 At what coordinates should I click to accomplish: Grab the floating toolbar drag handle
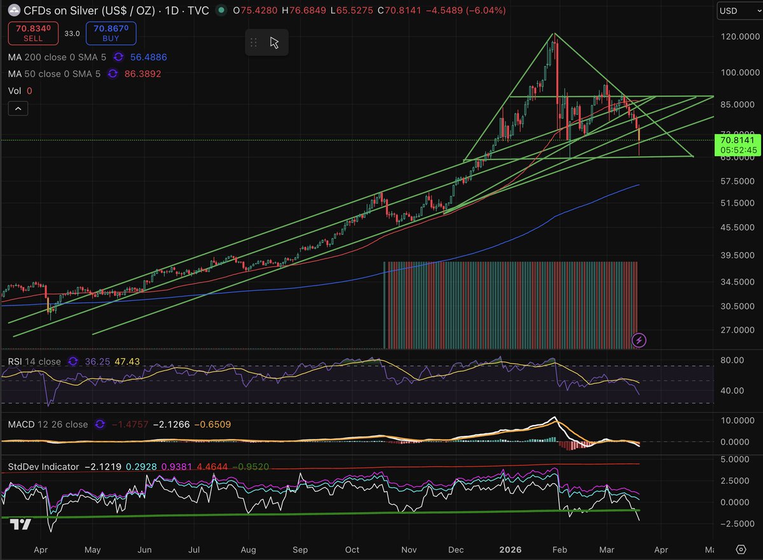[253, 43]
